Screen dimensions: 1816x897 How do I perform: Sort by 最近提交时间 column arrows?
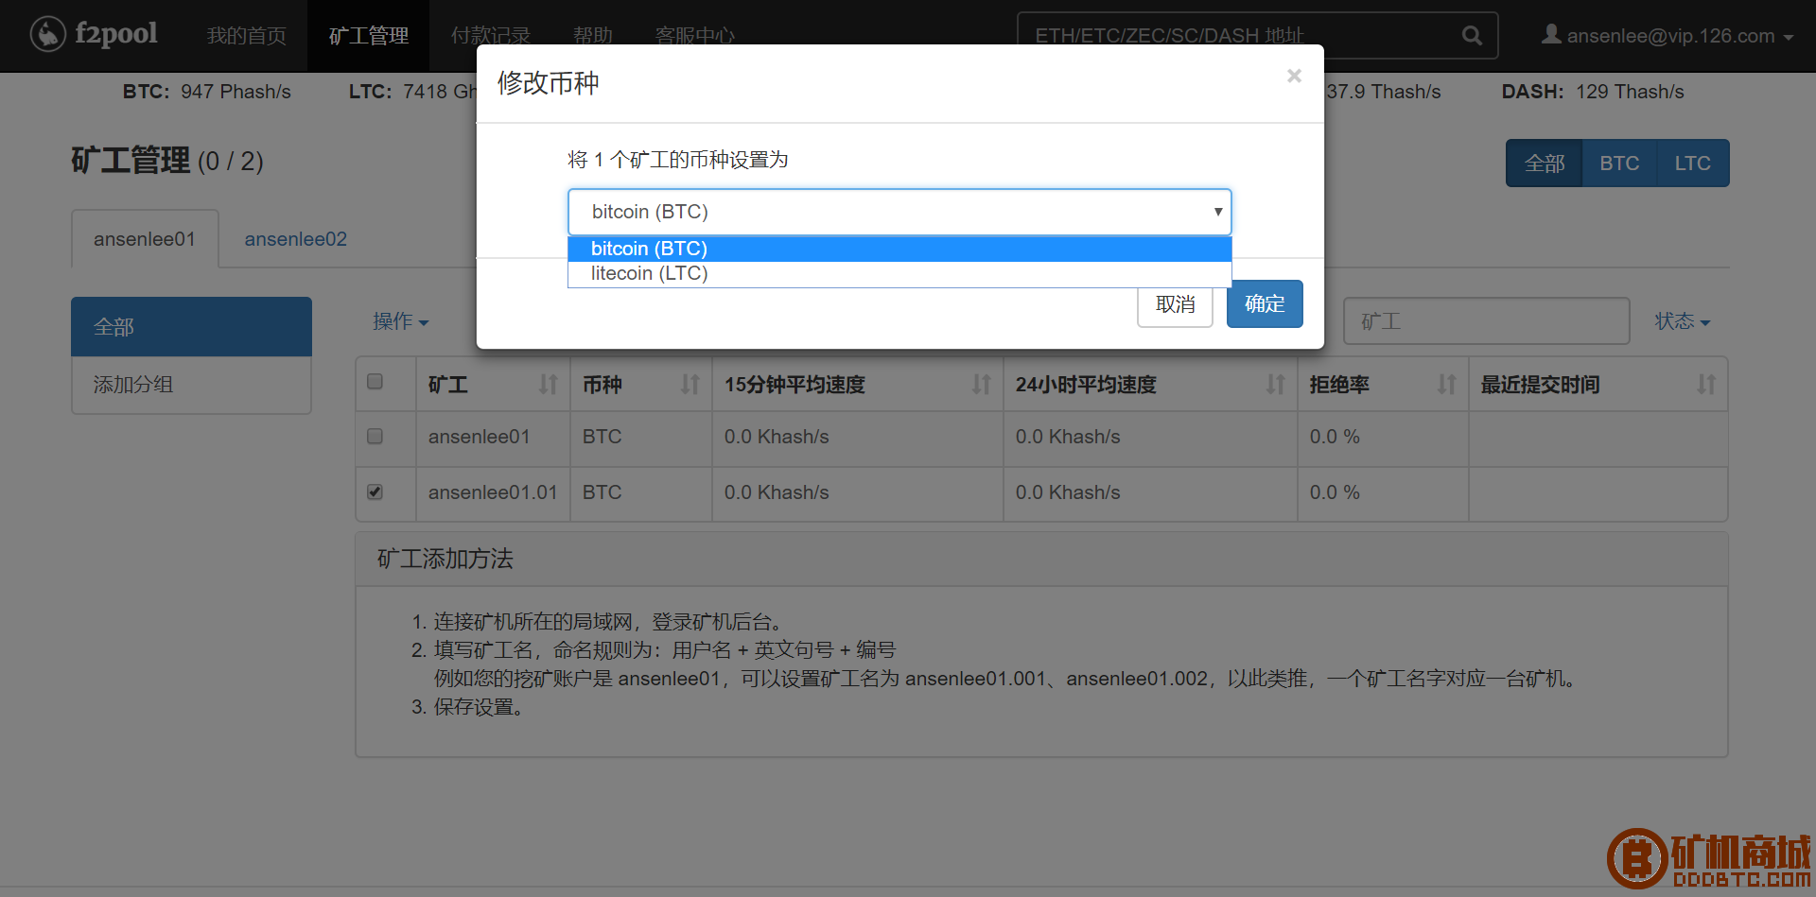pyautogui.click(x=1706, y=385)
